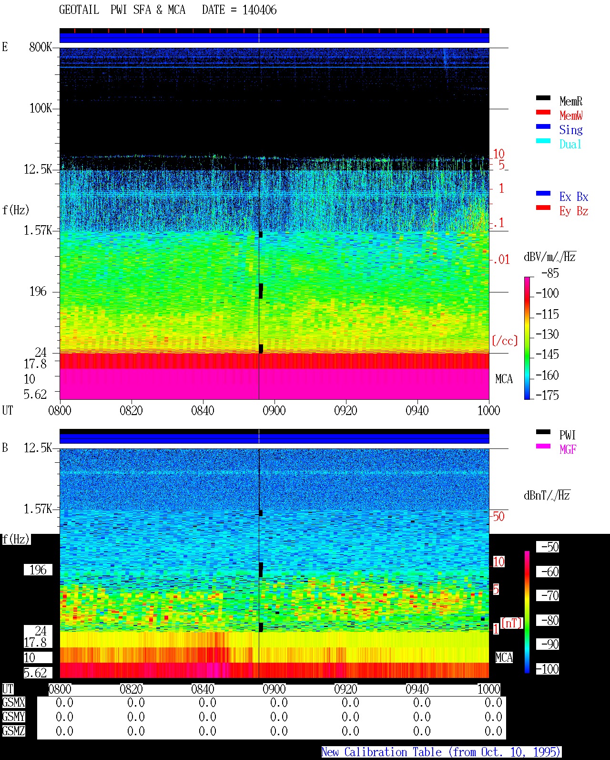Click the GSMX row label
610x760 pixels.
[13, 703]
